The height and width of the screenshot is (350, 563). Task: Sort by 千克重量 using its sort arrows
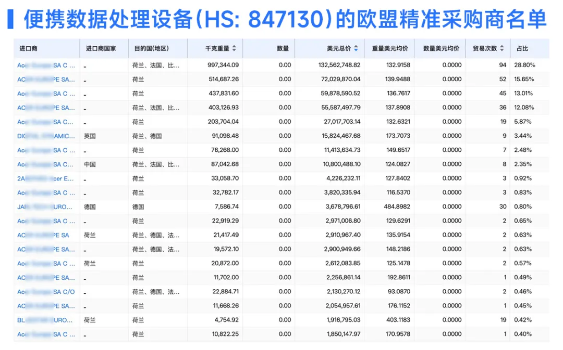click(x=234, y=48)
